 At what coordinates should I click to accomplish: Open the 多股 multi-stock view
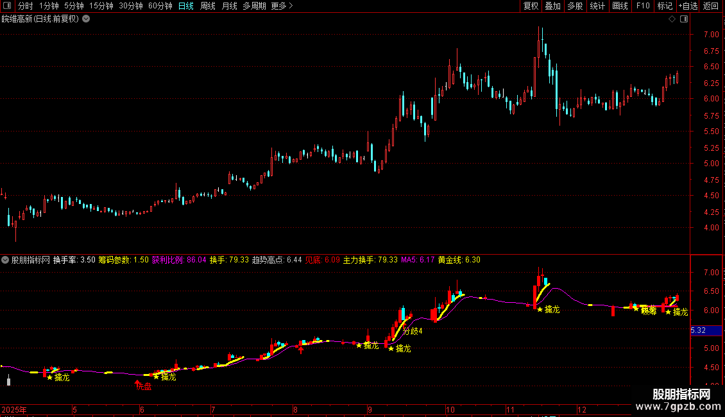click(x=576, y=6)
